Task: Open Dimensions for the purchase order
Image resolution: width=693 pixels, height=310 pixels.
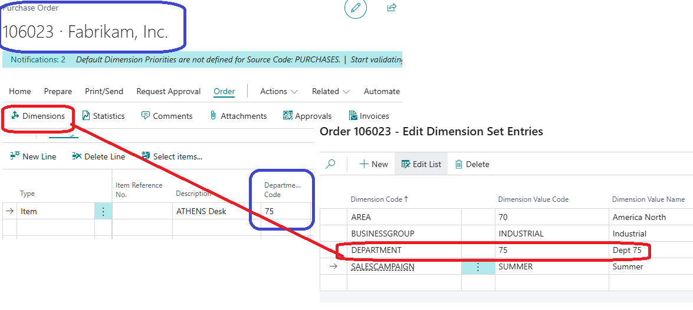Action: (x=38, y=116)
